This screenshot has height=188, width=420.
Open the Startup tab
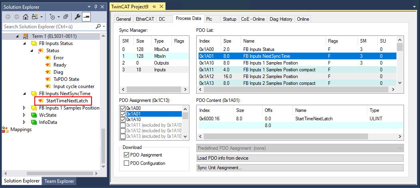[229, 19]
